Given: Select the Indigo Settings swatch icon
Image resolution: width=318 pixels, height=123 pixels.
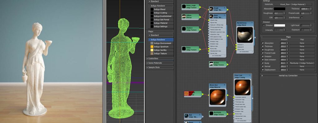Looking at the screenshot, I should click(x=152, y=27).
